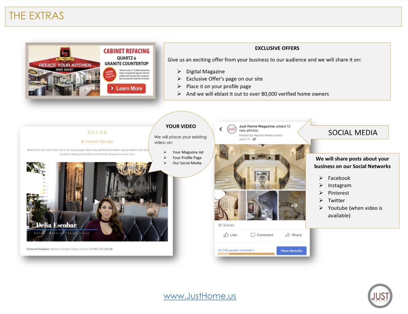Click 'Place it on your profile page'
Screen dimensions: 408x314
[x=219, y=86]
